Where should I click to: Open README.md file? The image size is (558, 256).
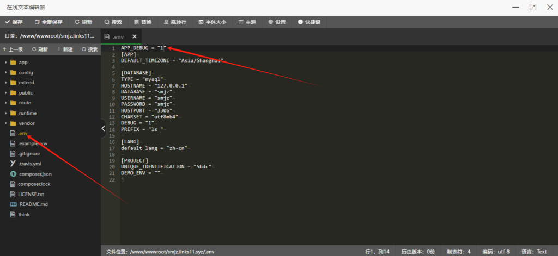pyautogui.click(x=33, y=204)
